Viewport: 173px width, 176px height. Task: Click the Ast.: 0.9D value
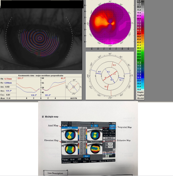point(7,87)
